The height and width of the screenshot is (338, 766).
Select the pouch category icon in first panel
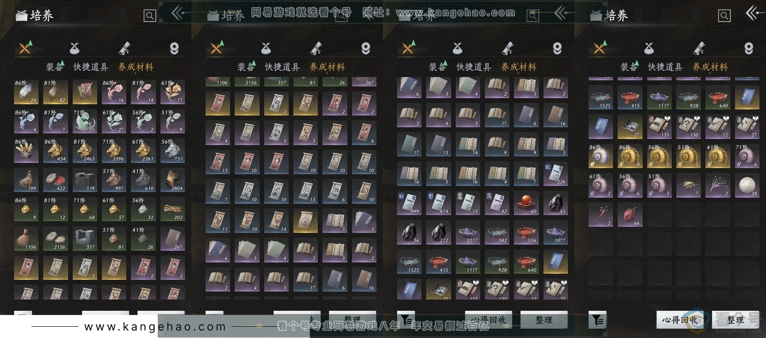(x=75, y=48)
